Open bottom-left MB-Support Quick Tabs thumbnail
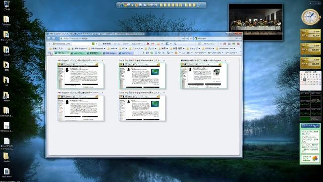This screenshot has height=182, width=323. tap(81, 108)
